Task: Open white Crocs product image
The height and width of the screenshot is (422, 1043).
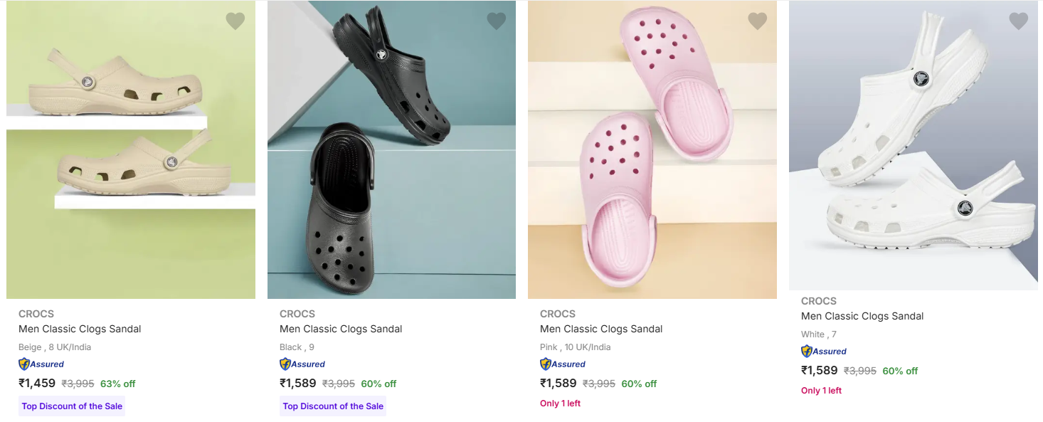Action: 913,145
